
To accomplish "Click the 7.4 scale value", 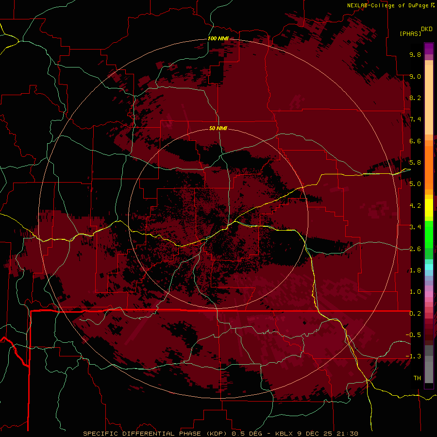I will point(415,119).
